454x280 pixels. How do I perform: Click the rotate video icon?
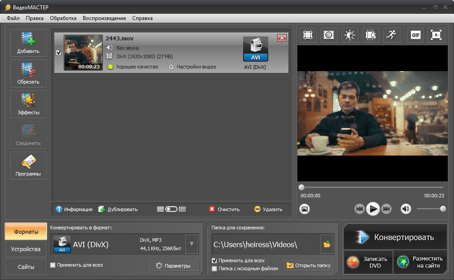pyautogui.click(x=371, y=35)
